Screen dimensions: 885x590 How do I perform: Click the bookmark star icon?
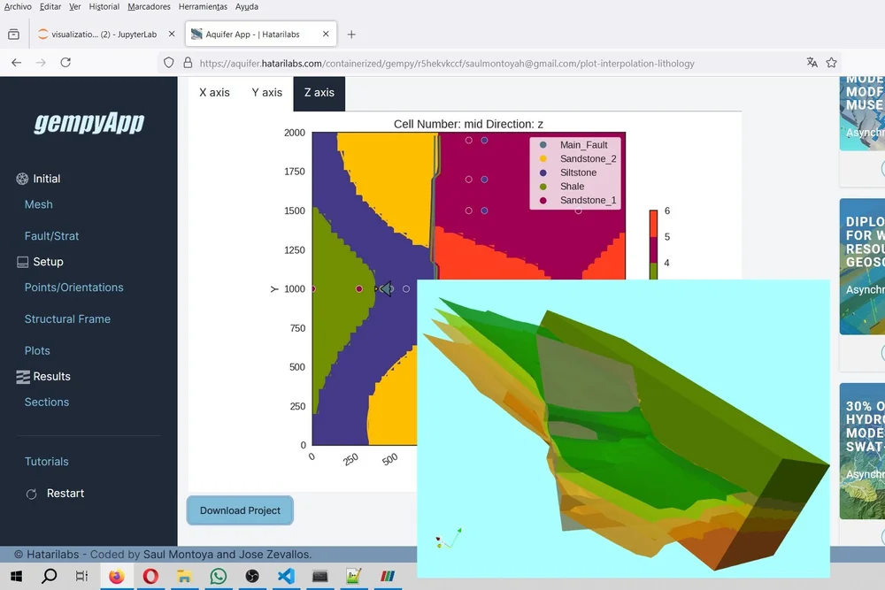pyautogui.click(x=832, y=63)
